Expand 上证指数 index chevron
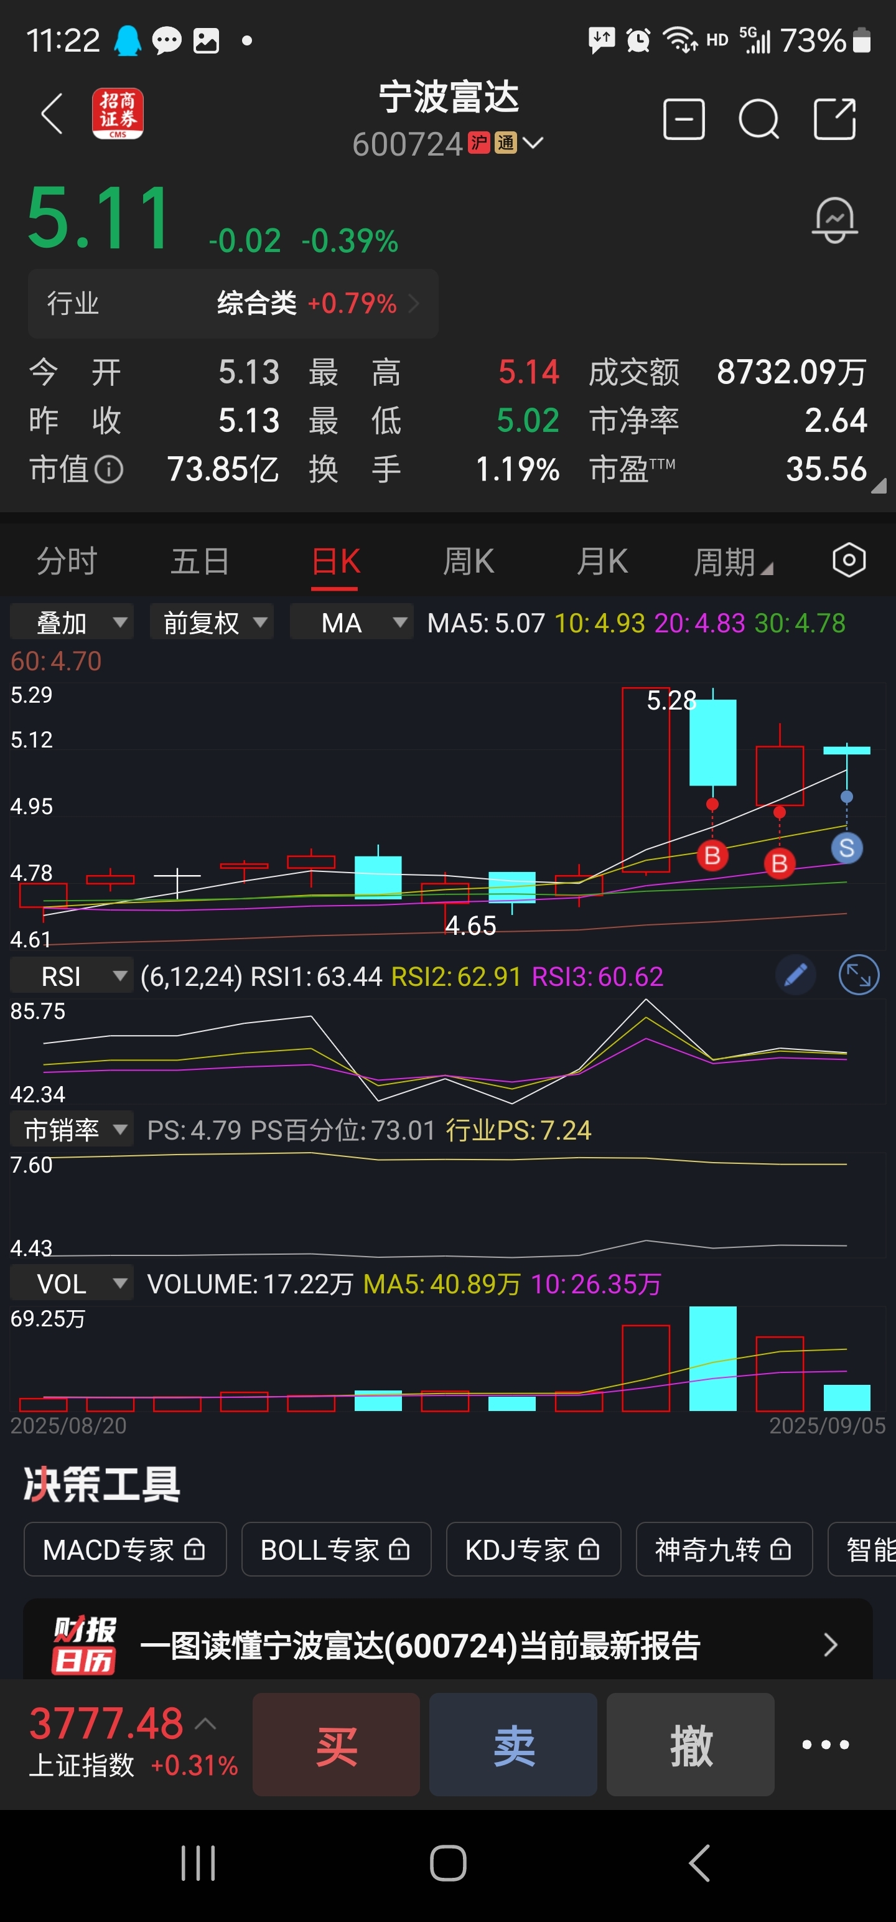Viewport: 896px width, 1922px height. coord(206,1723)
